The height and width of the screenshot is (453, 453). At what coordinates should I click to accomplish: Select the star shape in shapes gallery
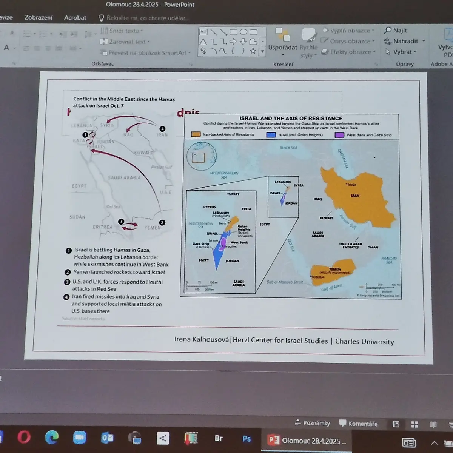[253, 51]
